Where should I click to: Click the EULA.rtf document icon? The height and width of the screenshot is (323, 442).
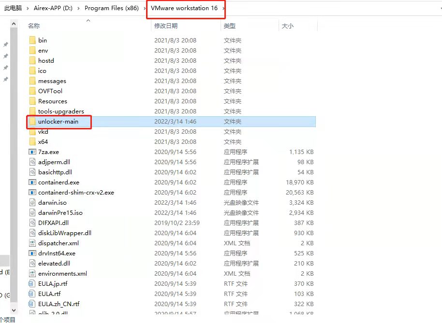tap(32, 294)
